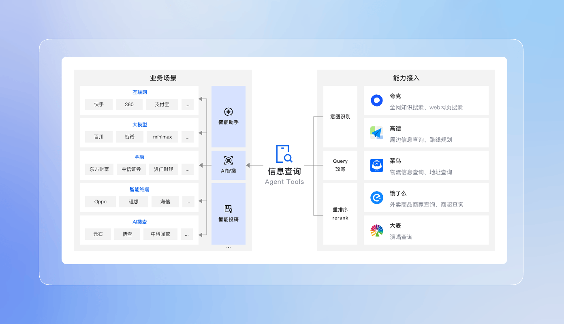
Task: Select the Oppo chip
Action: click(100, 202)
